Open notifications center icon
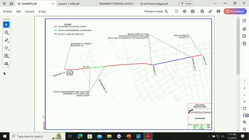249x140 pixels. [243, 136]
